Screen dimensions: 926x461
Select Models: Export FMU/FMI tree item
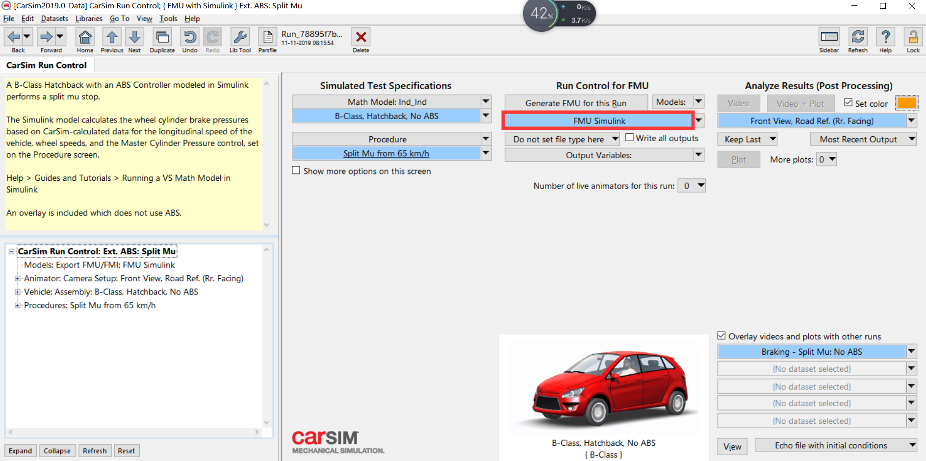coord(100,265)
